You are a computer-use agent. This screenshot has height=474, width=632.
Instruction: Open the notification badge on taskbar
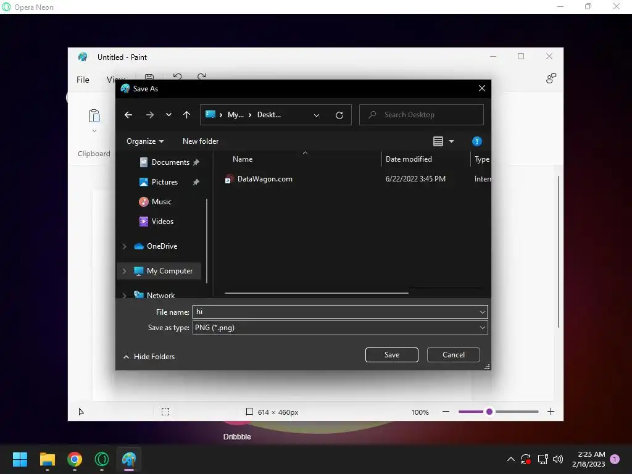coord(615,459)
